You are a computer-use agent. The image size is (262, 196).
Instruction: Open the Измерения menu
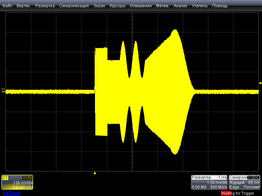click(x=140, y=6)
